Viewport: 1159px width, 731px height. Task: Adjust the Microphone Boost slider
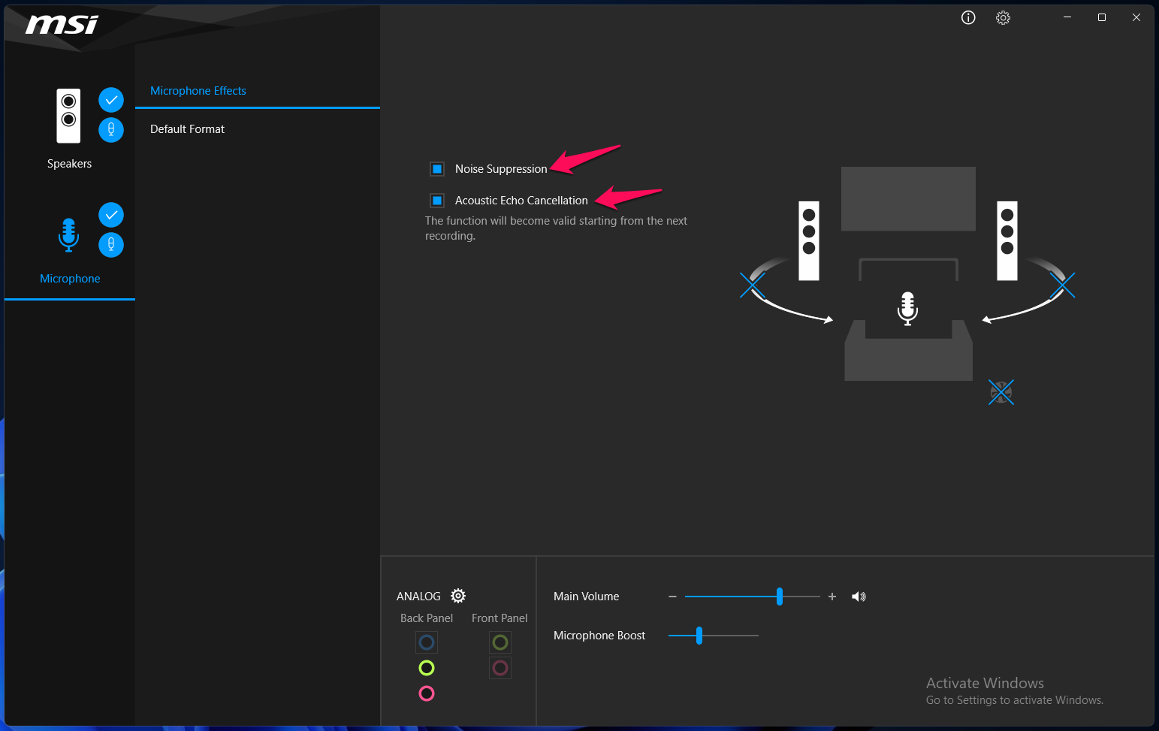tap(699, 635)
